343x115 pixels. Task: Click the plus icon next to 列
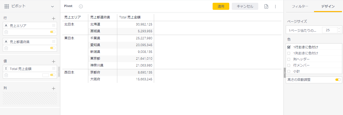tap(53, 88)
